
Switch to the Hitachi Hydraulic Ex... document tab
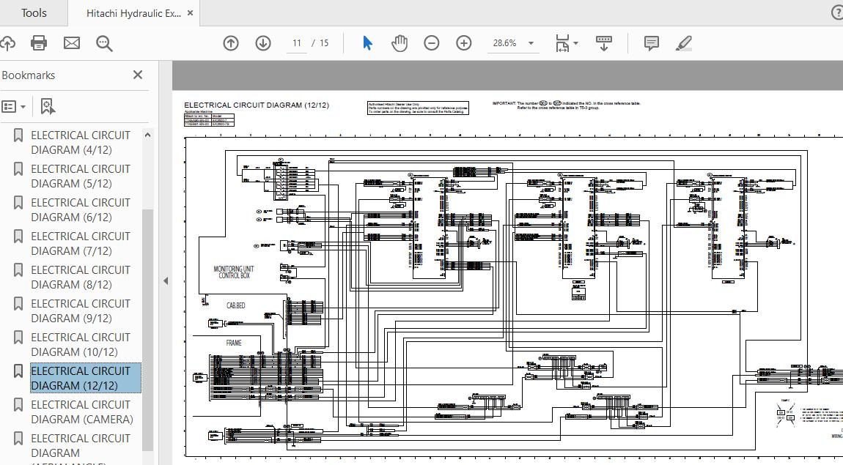pos(133,13)
